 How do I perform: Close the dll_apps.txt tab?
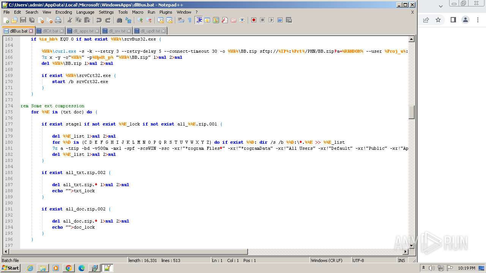[x=97, y=31]
